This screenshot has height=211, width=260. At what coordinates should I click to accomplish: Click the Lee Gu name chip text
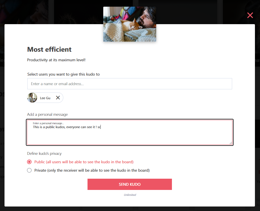pos(45,98)
